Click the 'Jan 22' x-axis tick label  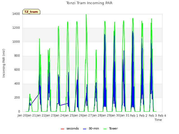[41, 116]
